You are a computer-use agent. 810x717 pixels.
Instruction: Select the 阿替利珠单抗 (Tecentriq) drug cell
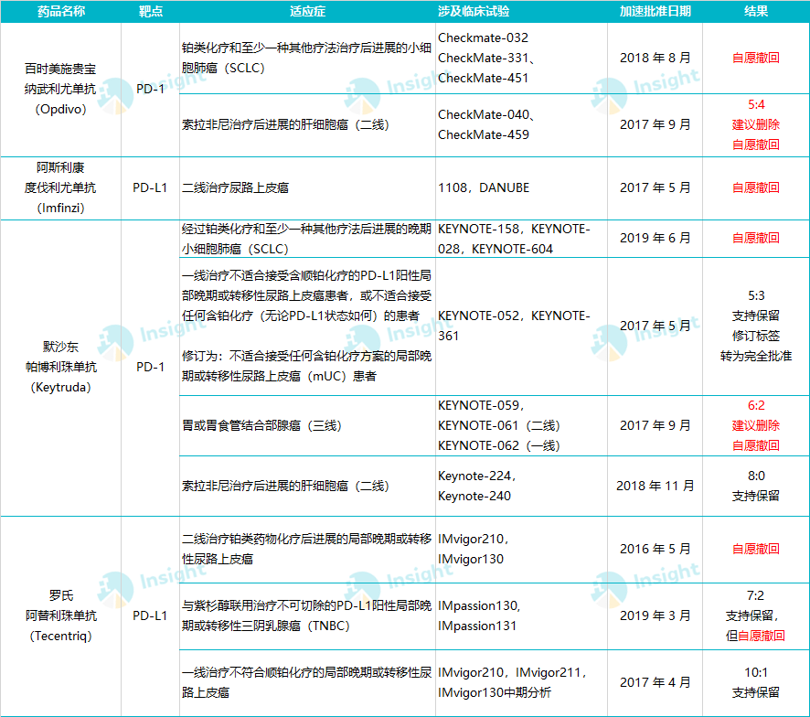(61, 615)
